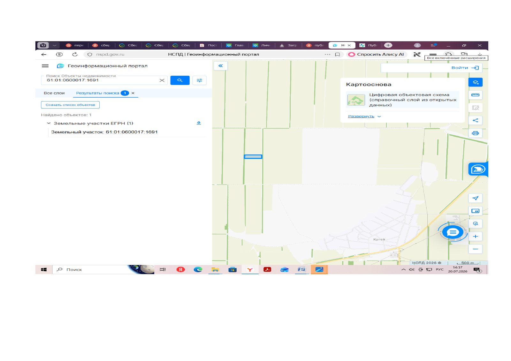Collapse the side panel with double chevron
Image resolution: width=511 pixels, height=361 pixels.
(x=220, y=66)
